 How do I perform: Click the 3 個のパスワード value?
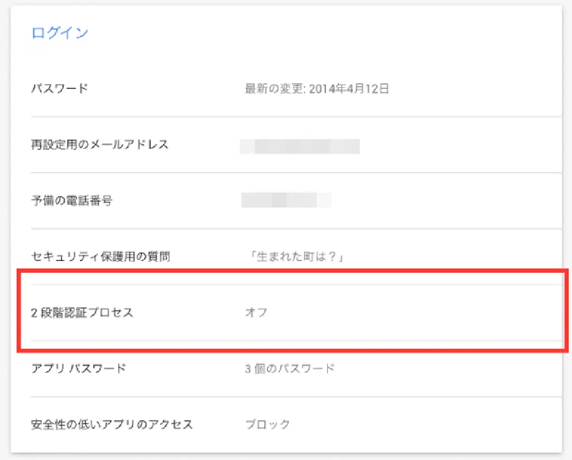click(x=290, y=368)
